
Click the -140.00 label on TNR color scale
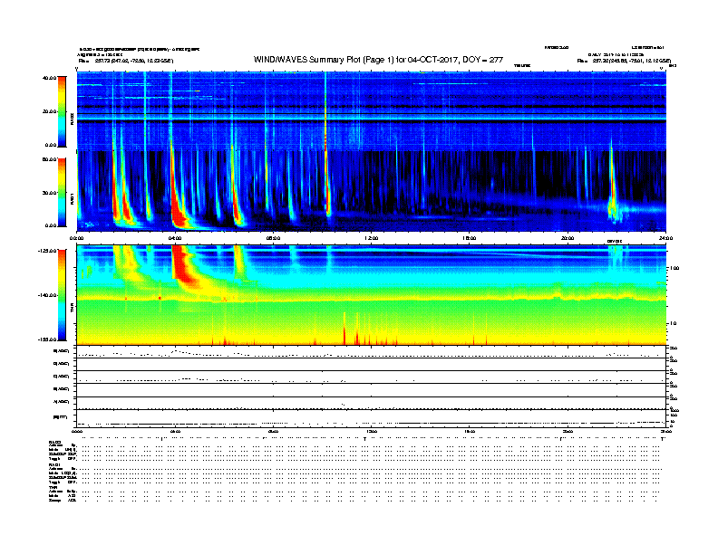47,295
